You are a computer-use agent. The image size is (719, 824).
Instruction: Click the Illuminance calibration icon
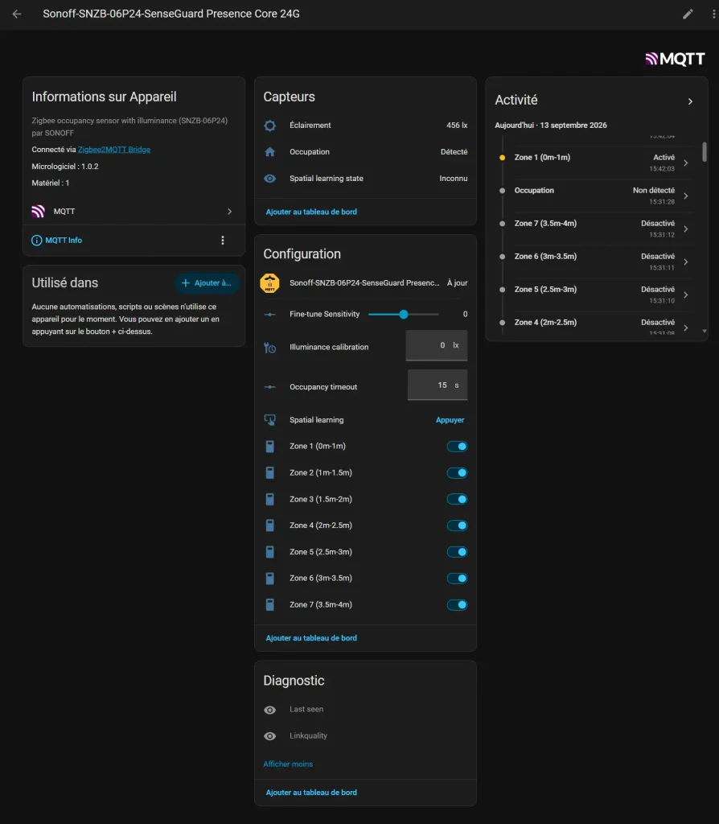point(270,348)
